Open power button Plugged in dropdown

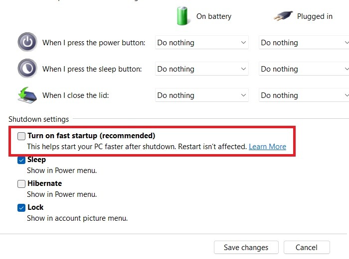point(304,42)
